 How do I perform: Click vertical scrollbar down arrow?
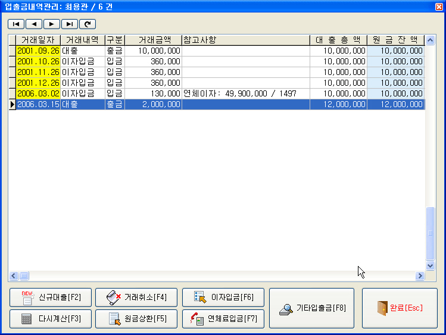pyautogui.click(x=430, y=265)
